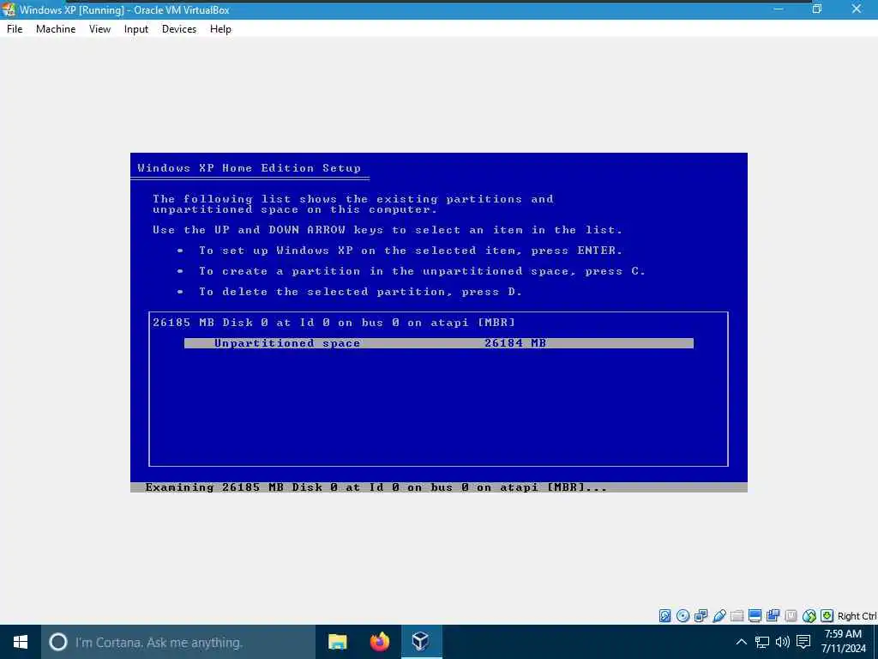Open the Windows Start menu
This screenshot has height=659, width=878.
point(21,642)
